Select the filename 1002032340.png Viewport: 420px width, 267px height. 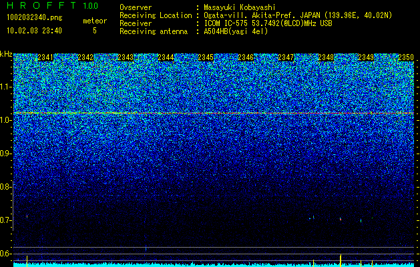coord(35,18)
